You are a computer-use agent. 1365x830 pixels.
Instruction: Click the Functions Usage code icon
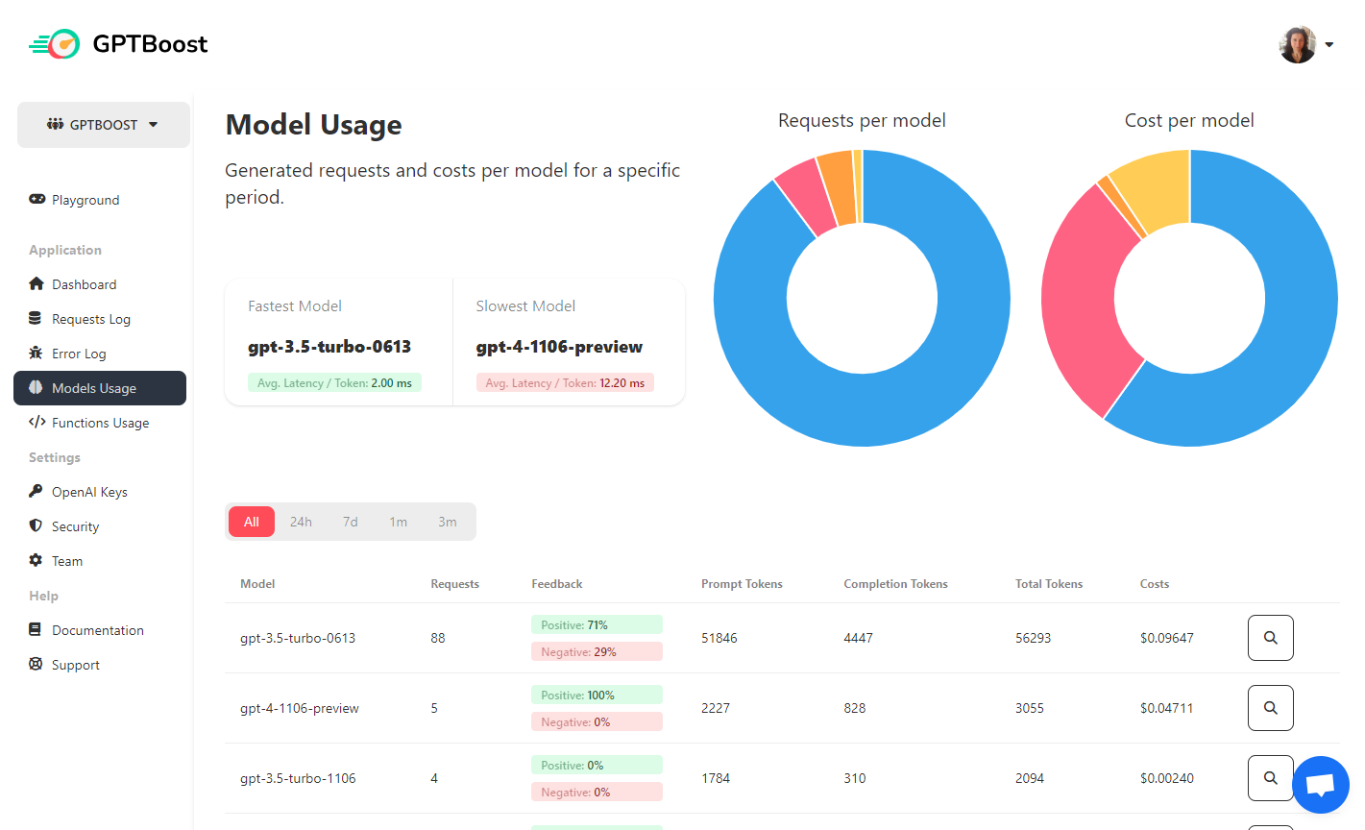(37, 422)
